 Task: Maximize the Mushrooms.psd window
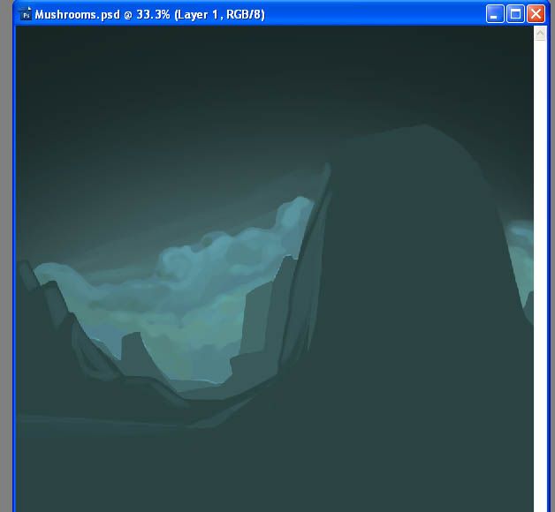coord(515,14)
